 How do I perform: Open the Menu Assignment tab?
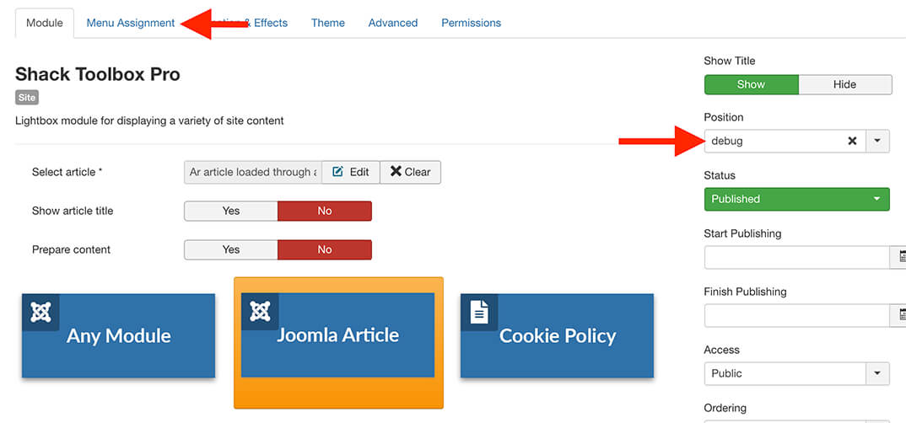click(x=131, y=23)
